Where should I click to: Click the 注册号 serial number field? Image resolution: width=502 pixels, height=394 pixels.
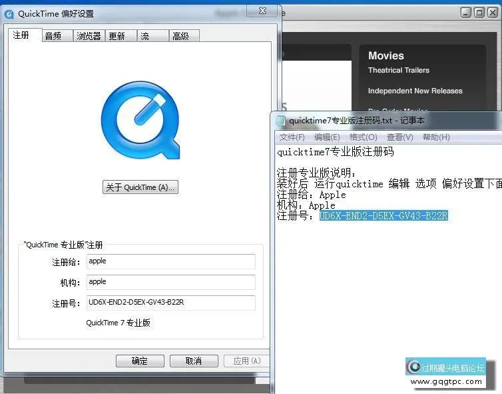point(170,303)
